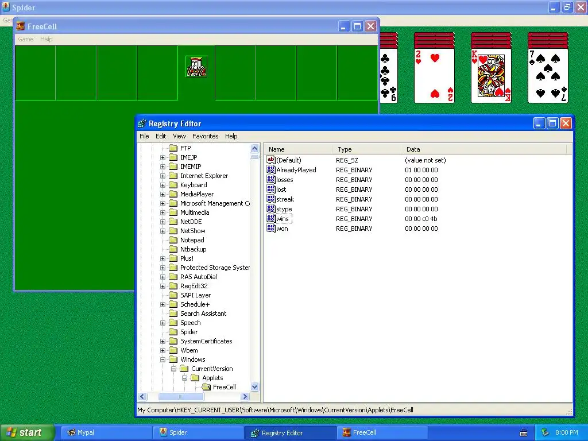Image resolution: width=588 pixels, height=441 pixels.
Task: Collapse the Applets registry key
Action: point(184,378)
